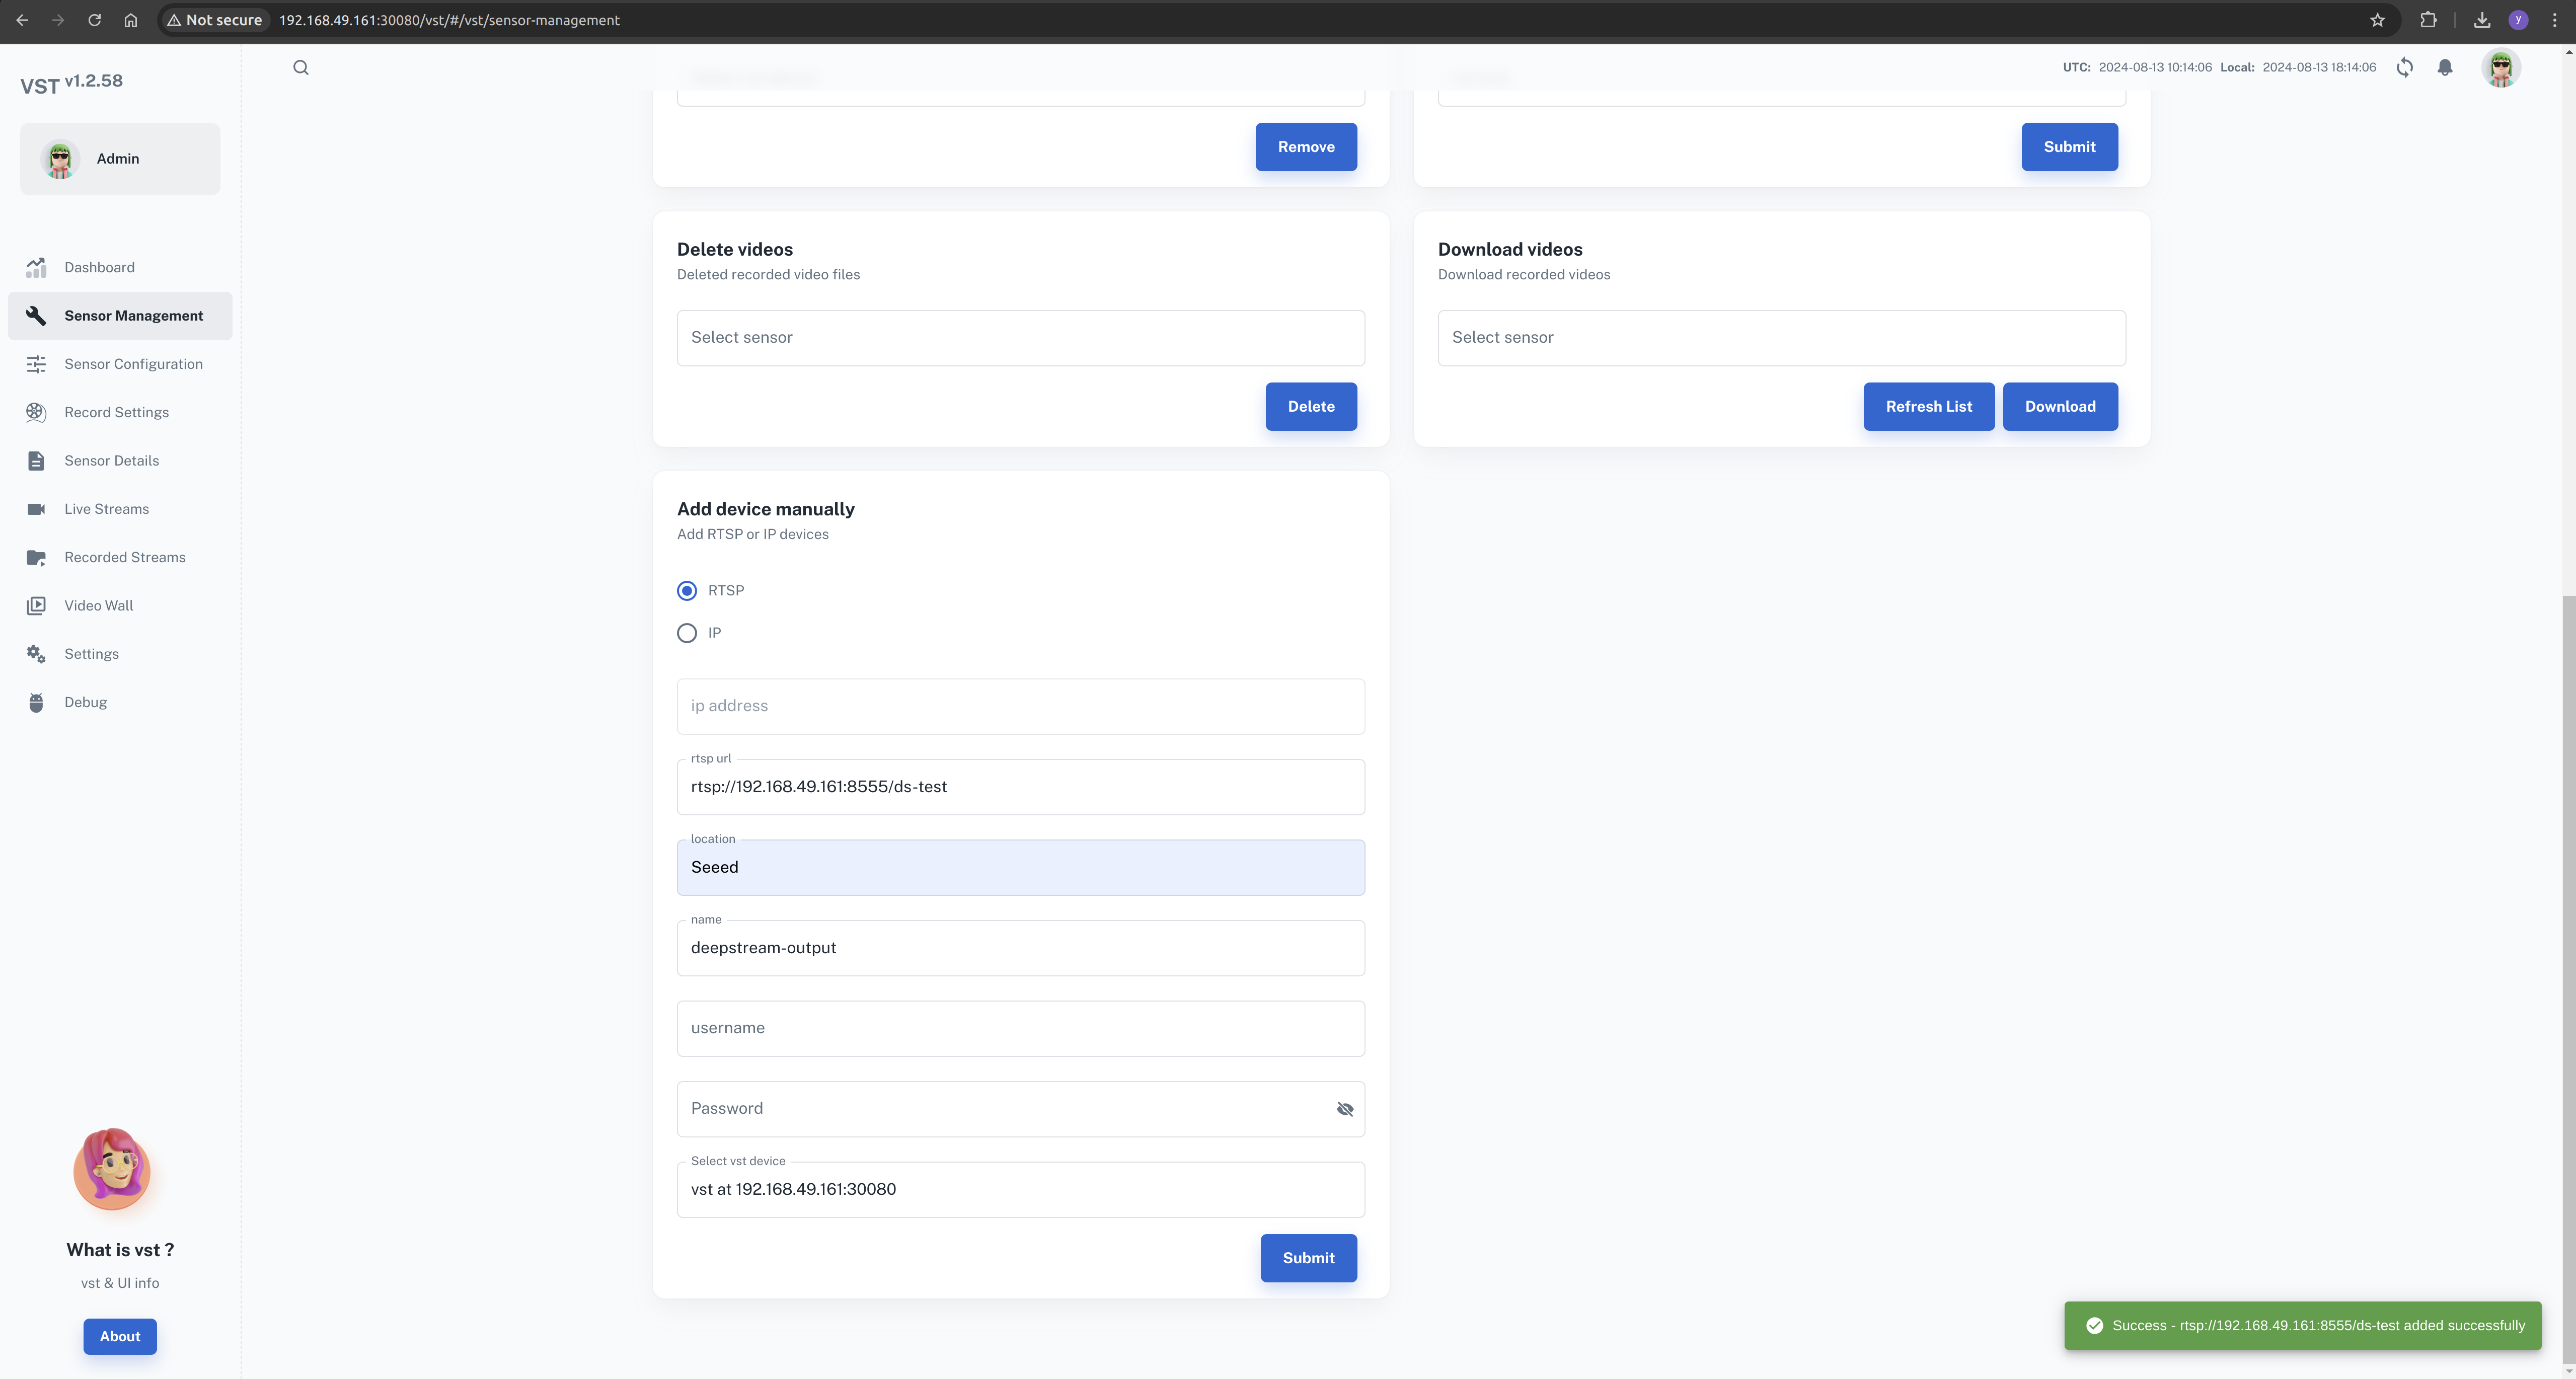Click the Not secure site indicator

(214, 20)
